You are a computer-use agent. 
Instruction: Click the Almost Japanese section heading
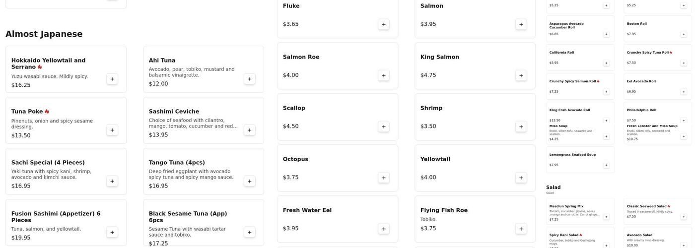click(44, 34)
